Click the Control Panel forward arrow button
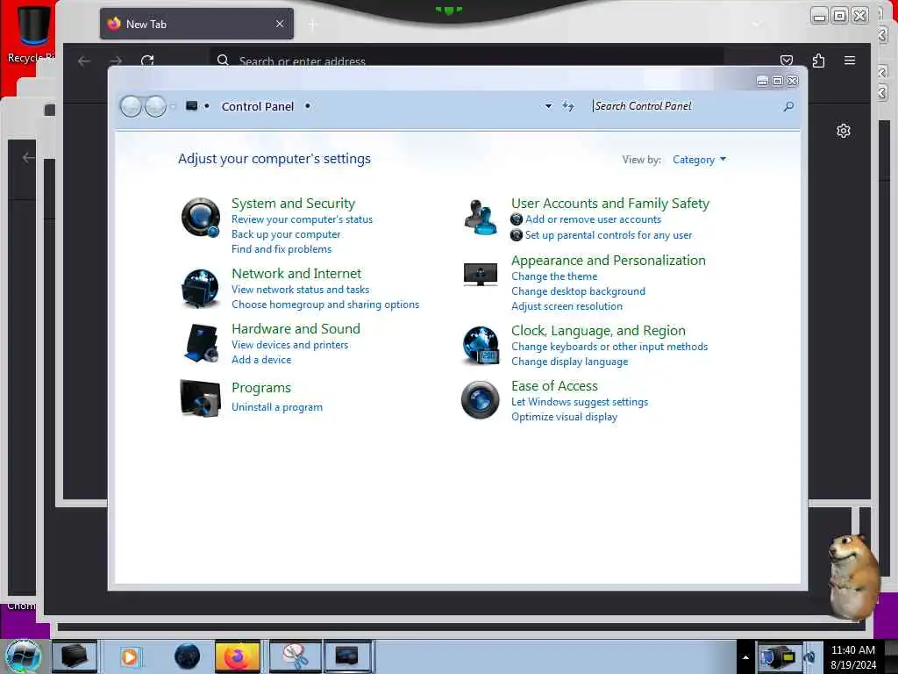Image resolution: width=898 pixels, height=674 pixels. 155,106
